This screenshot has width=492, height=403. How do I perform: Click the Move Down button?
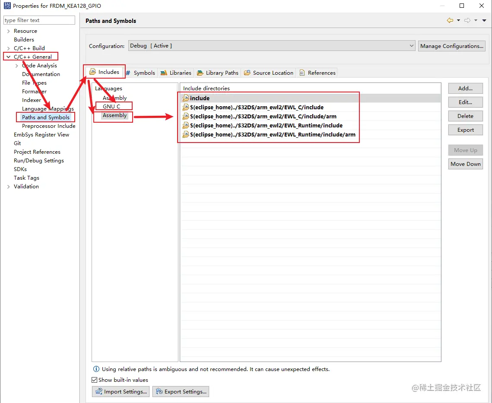pyautogui.click(x=465, y=164)
